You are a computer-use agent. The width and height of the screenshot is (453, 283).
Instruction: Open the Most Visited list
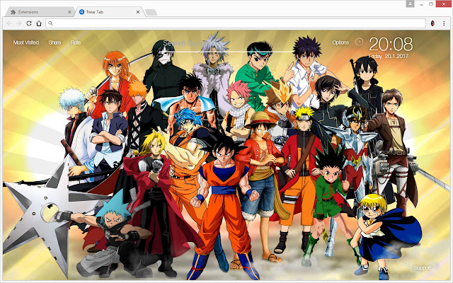[x=26, y=42]
